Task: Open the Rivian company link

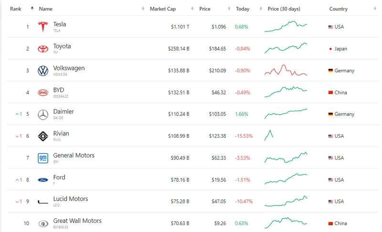Action: (61, 133)
